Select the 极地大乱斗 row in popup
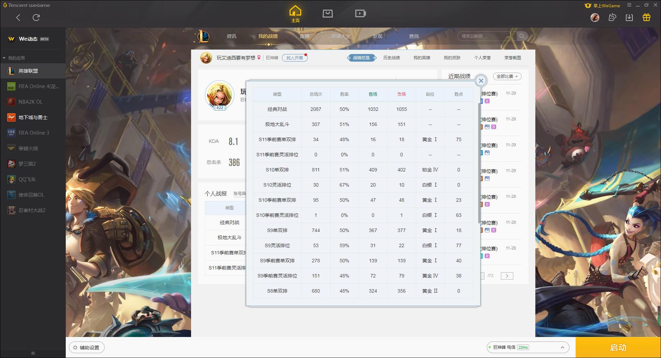 click(x=363, y=124)
